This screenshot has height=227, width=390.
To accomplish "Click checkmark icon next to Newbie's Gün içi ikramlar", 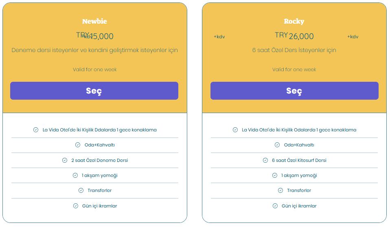I will coord(75,206).
